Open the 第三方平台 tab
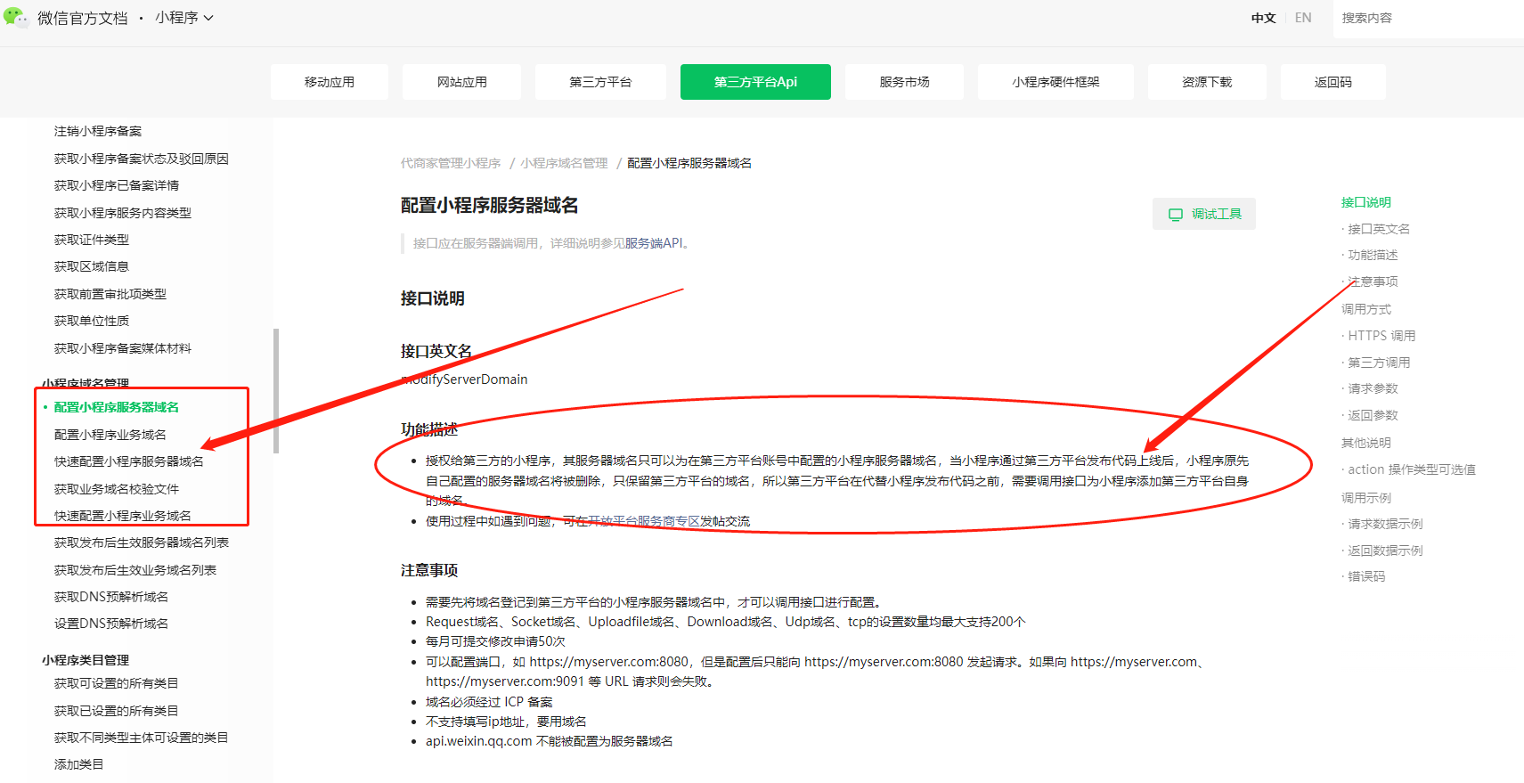Viewport: 1524px width, 783px height. tap(600, 82)
